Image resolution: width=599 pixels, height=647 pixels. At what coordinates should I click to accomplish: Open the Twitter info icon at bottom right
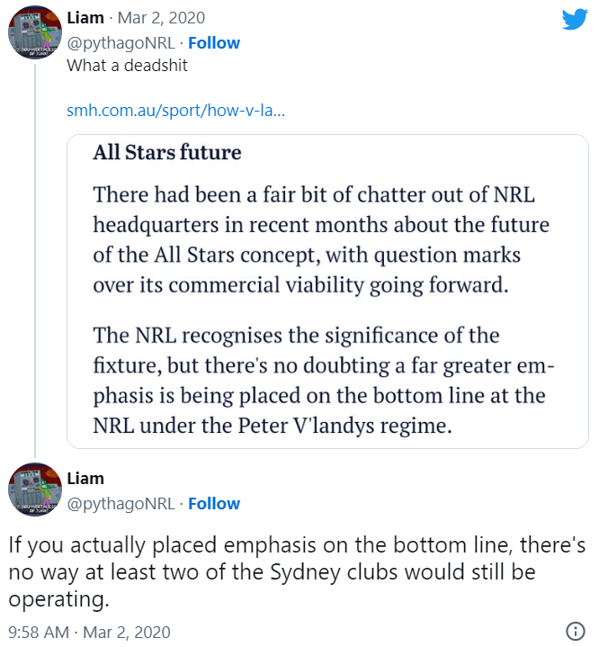576,631
